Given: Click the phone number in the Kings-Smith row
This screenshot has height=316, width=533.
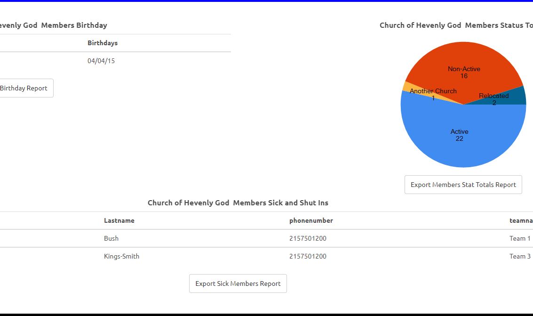Looking at the screenshot, I should [x=308, y=256].
